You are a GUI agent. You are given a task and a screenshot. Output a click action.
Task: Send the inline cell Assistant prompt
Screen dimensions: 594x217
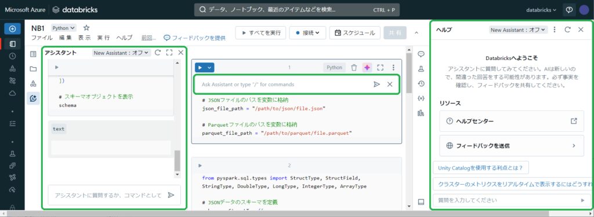pyautogui.click(x=376, y=84)
